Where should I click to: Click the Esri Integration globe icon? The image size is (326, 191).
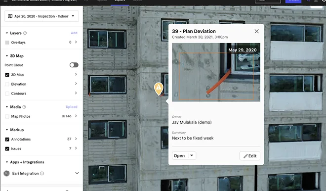pyautogui.click(x=6, y=173)
